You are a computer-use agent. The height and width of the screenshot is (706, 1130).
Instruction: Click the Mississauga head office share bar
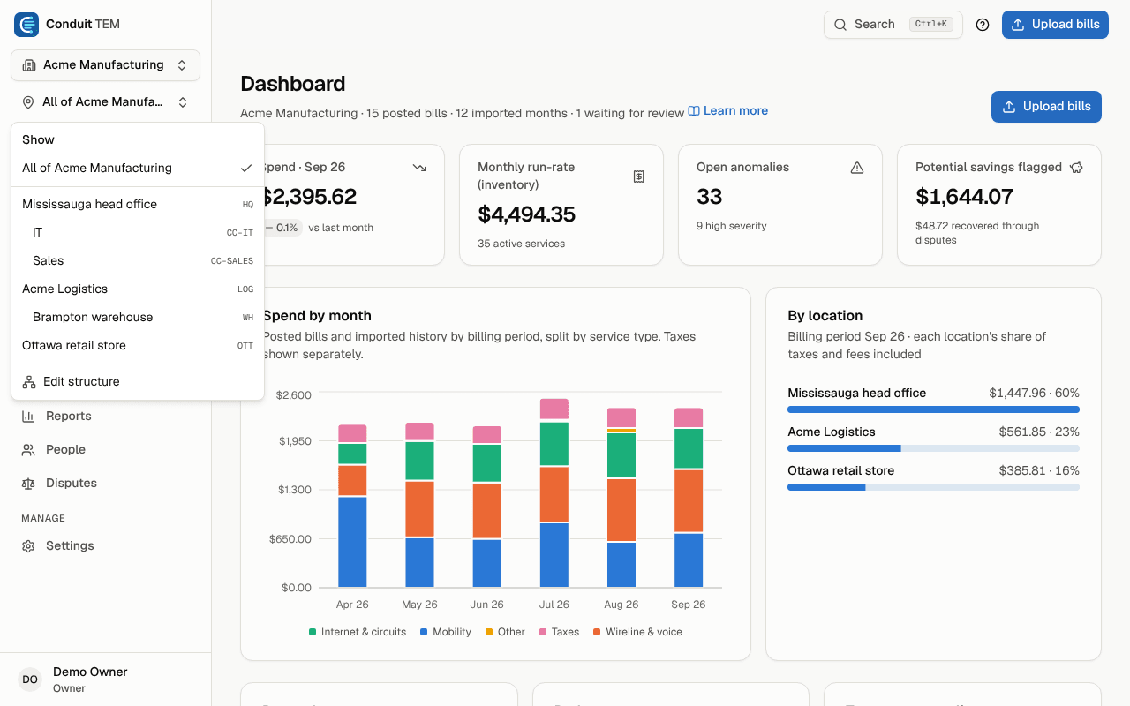[x=933, y=409]
